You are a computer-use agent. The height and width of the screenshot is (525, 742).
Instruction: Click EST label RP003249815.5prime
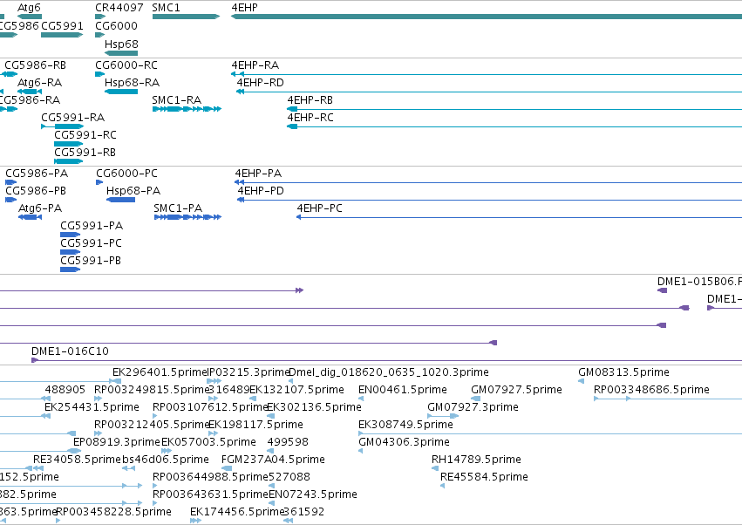pyautogui.click(x=152, y=390)
